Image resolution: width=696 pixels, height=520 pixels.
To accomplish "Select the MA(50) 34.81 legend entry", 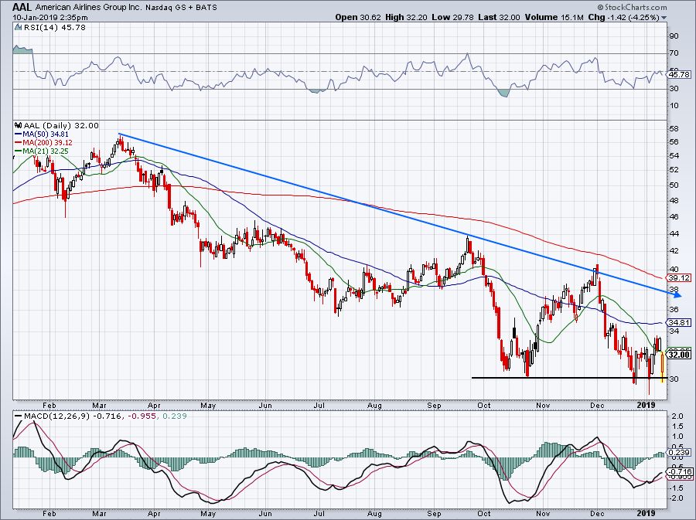I will pyautogui.click(x=42, y=134).
